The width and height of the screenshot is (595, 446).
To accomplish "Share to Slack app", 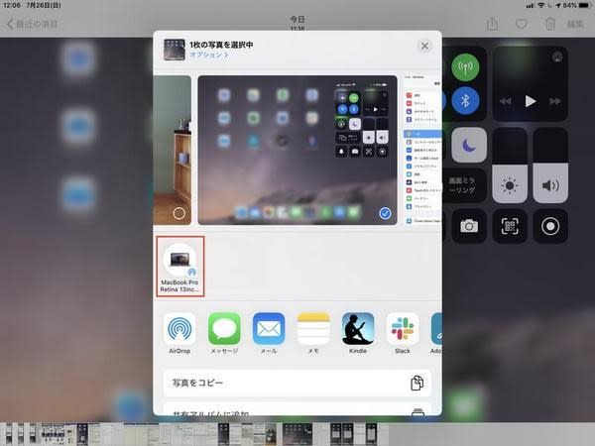I will [x=403, y=328].
